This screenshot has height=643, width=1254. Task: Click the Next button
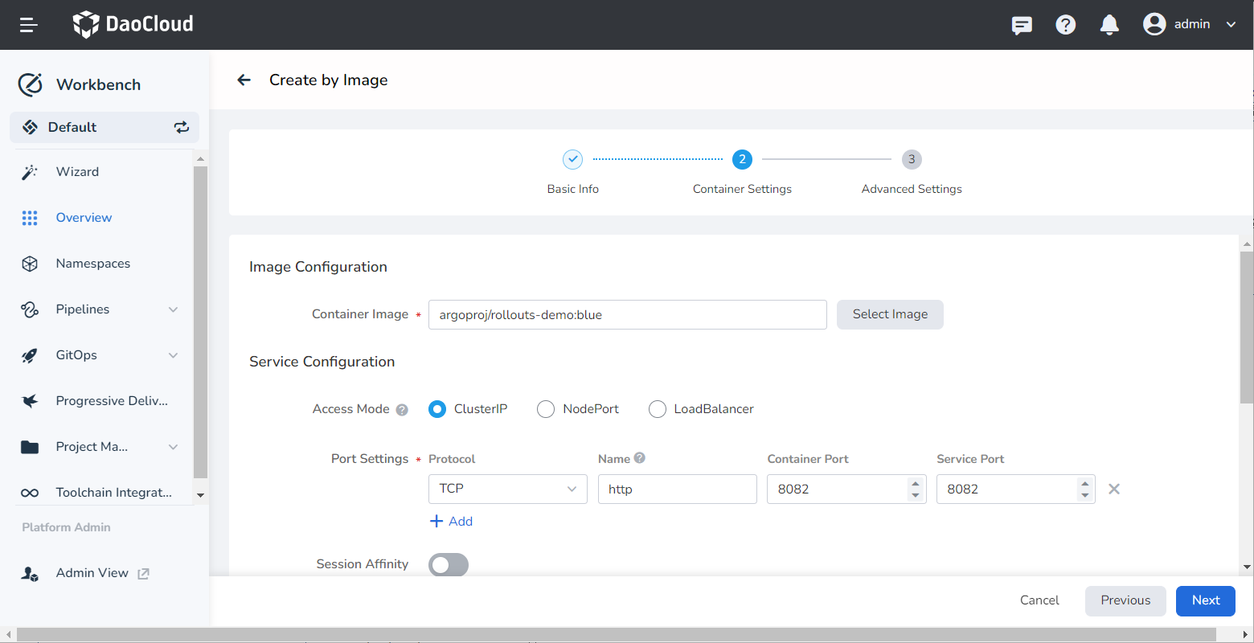(1205, 600)
